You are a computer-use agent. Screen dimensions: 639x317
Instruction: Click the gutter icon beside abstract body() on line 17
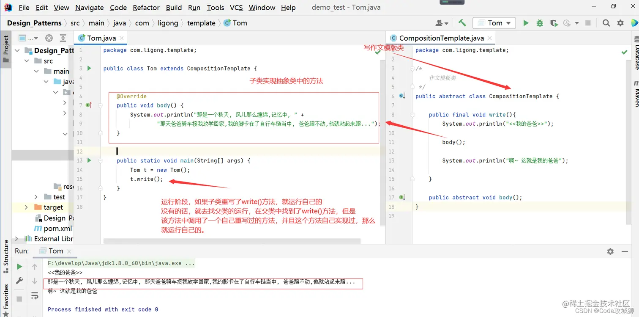tap(402, 197)
